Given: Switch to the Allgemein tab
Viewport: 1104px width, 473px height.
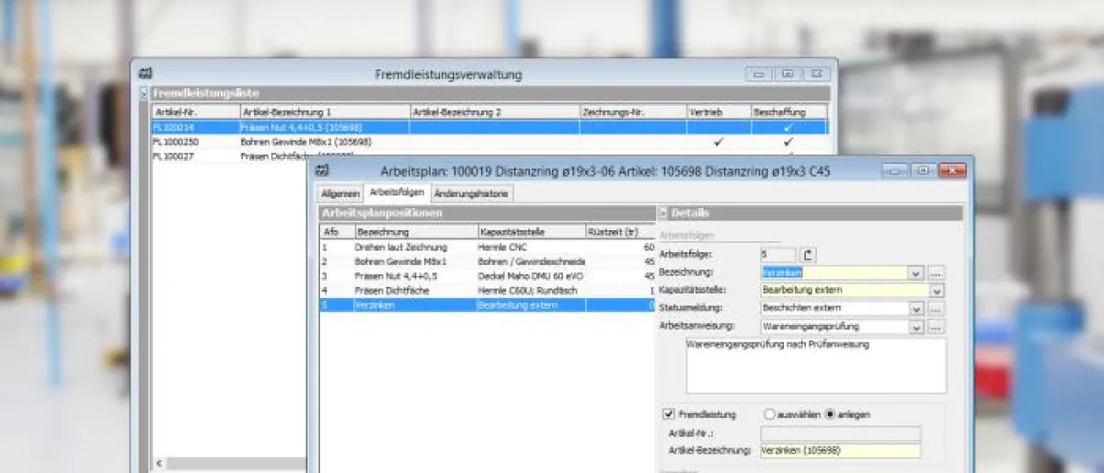Looking at the screenshot, I should [339, 193].
